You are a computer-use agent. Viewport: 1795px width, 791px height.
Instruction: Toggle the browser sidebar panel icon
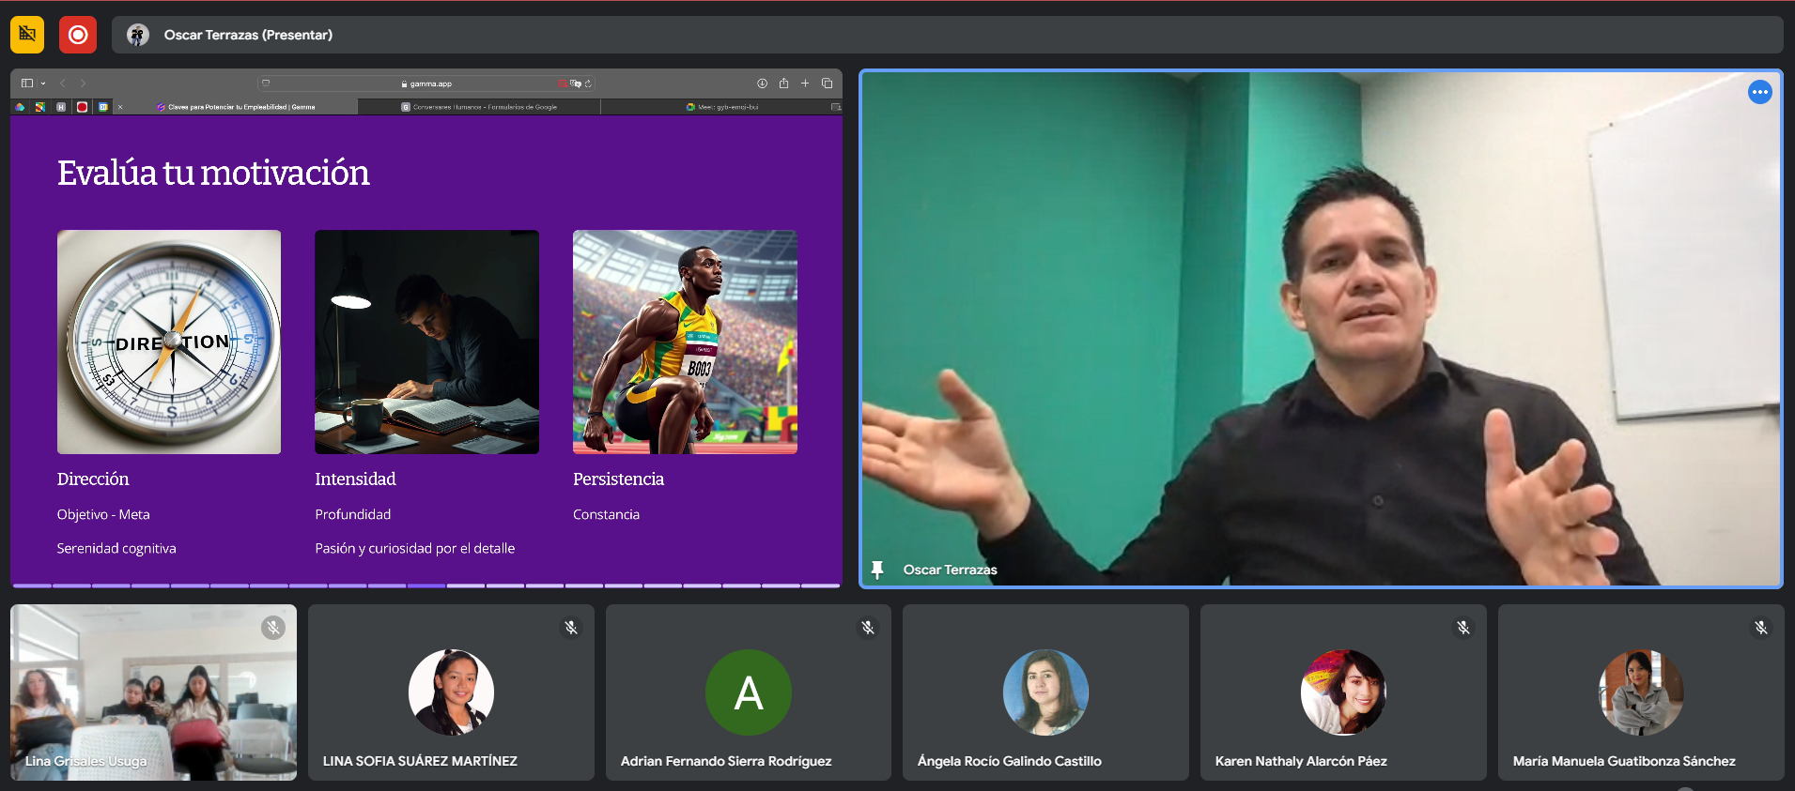pyautogui.click(x=26, y=84)
